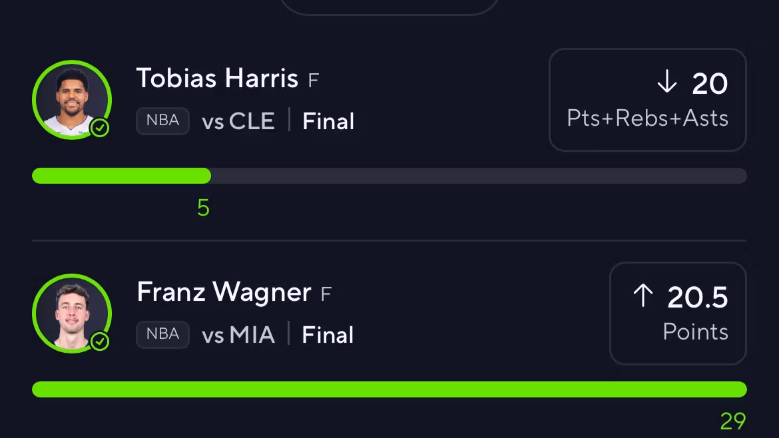Viewport: 779px width, 438px height.
Task: Click the Final status for the CLE game
Action: (x=328, y=121)
